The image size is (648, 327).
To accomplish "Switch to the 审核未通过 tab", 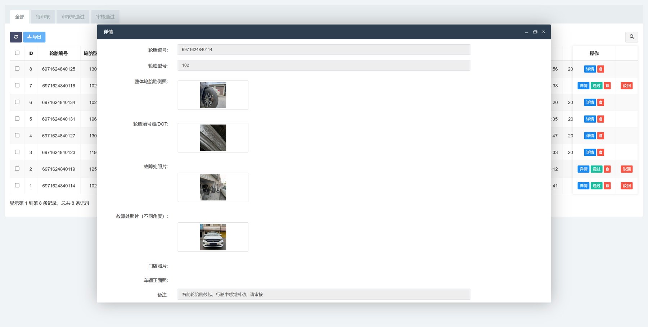I will click(x=73, y=17).
